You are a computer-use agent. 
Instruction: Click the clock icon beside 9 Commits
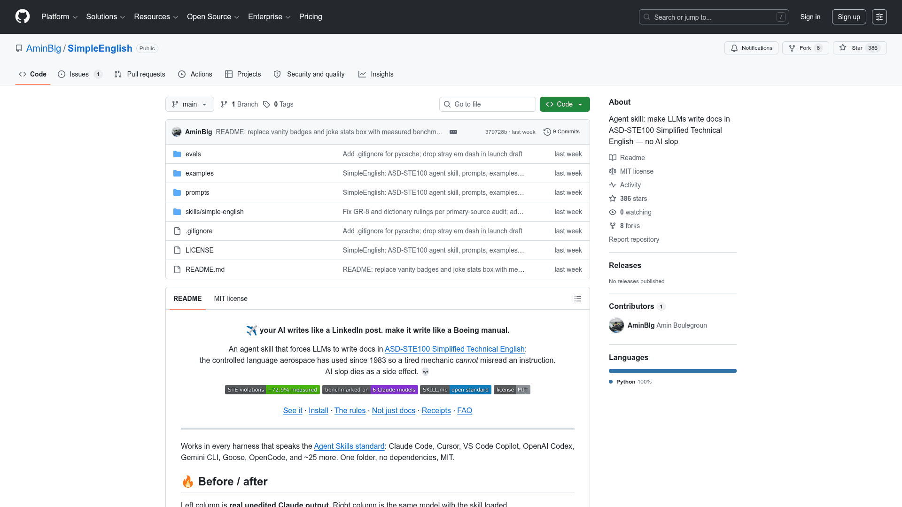coord(547,132)
